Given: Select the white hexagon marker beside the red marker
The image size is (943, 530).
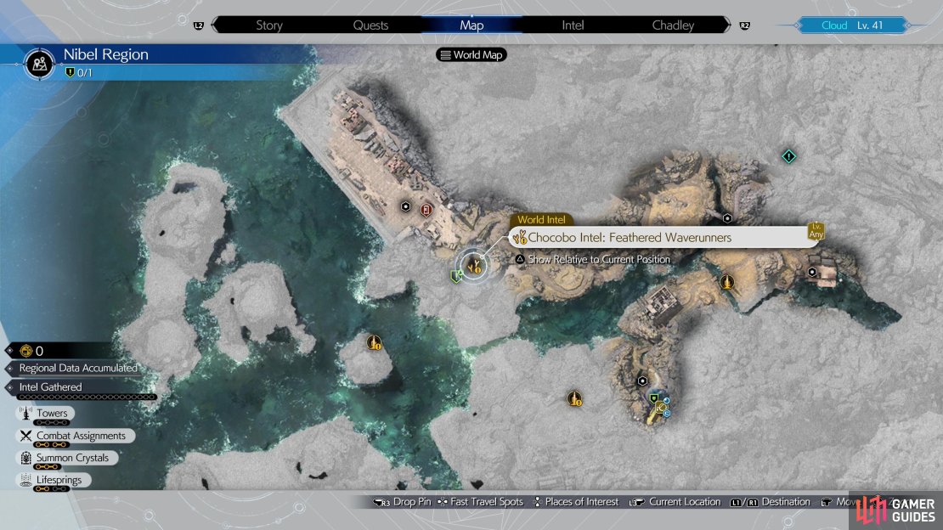Looking at the screenshot, I should 406,207.
